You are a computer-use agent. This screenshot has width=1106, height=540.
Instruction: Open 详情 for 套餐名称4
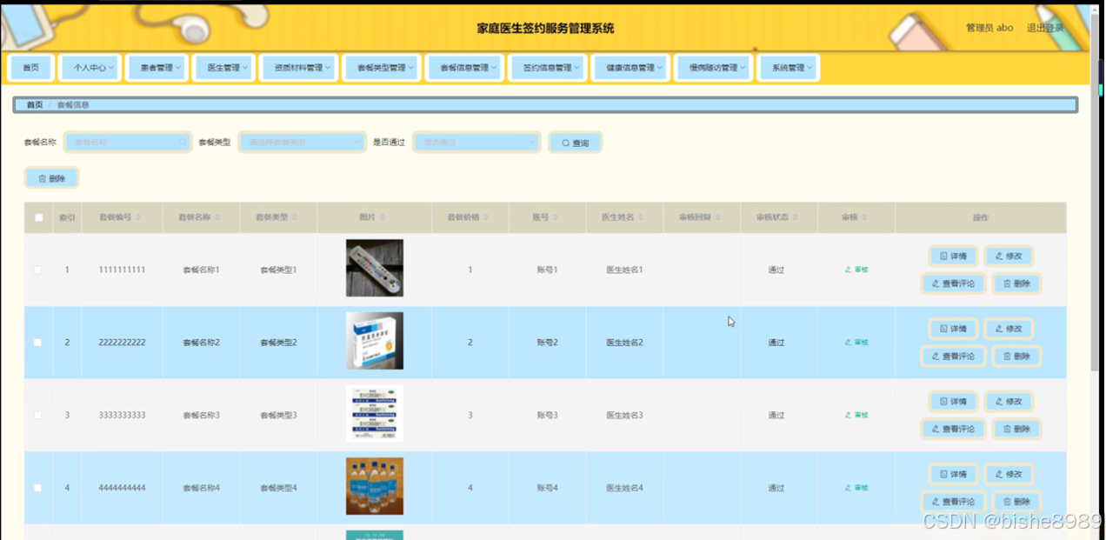(953, 474)
